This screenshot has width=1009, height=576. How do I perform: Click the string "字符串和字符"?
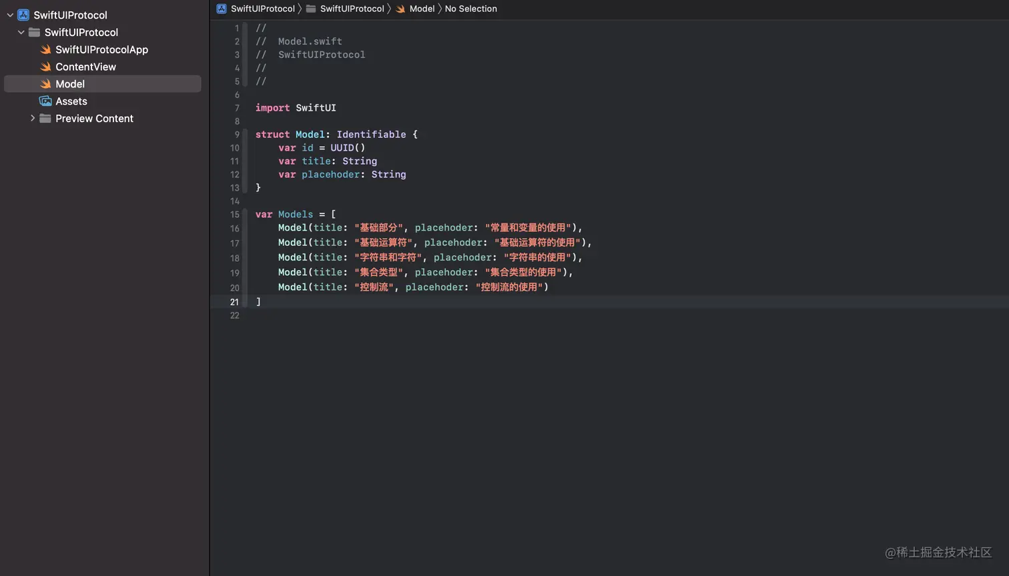point(388,257)
